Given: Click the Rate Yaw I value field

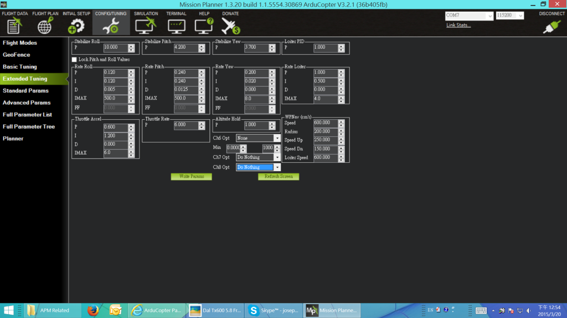Looking at the screenshot, I should pyautogui.click(x=256, y=81).
